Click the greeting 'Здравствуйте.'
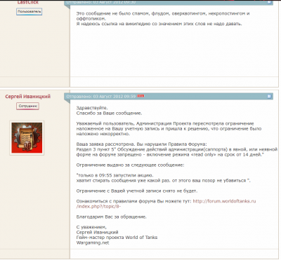Viewport: 281px width, 260px height. click(92, 108)
